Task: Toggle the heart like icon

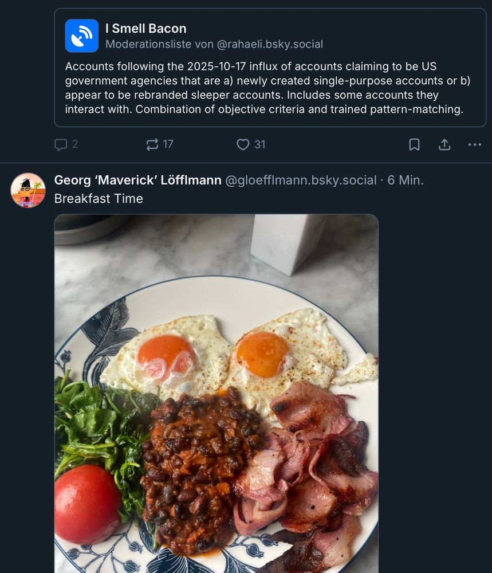Action: 243,144
